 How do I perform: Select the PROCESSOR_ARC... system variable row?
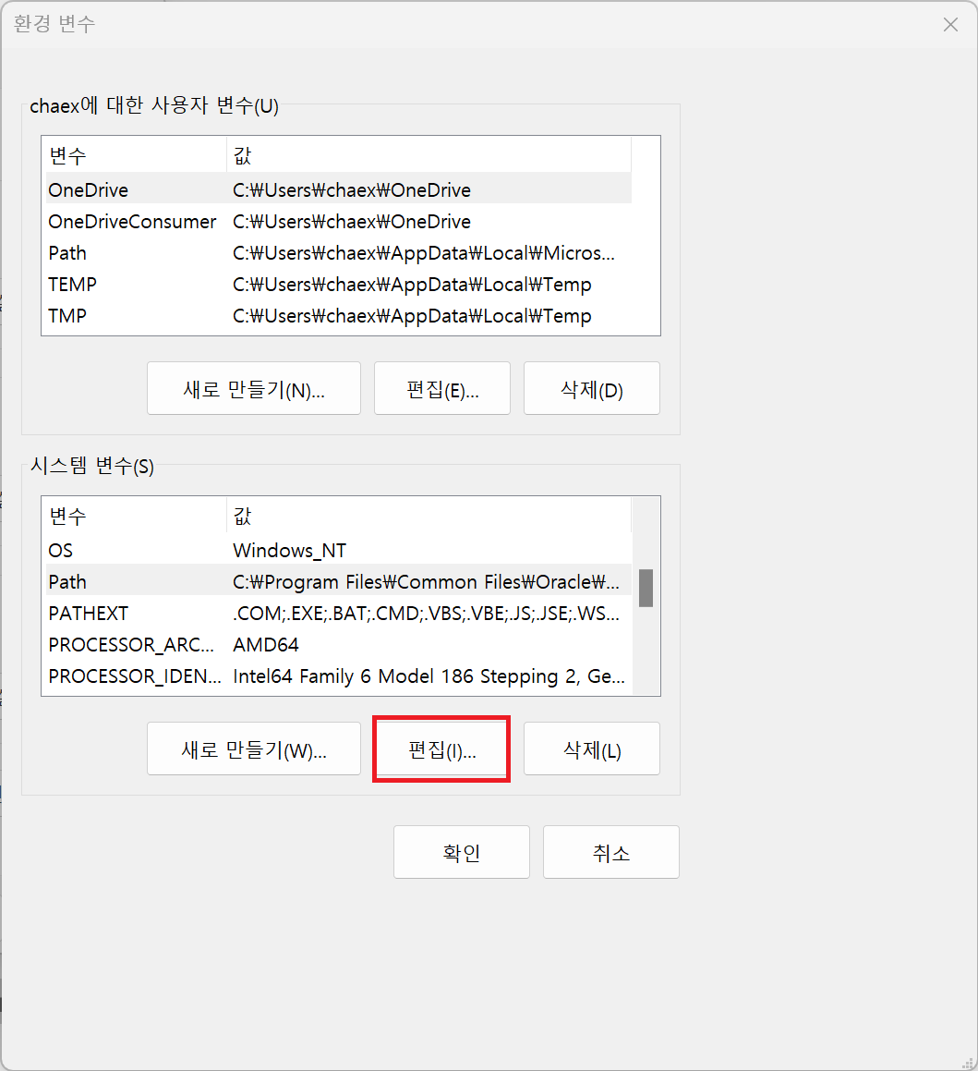(x=339, y=645)
